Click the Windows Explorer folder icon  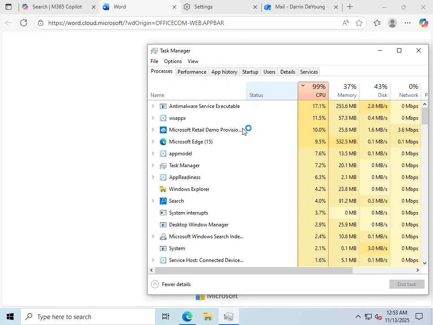coord(163,189)
